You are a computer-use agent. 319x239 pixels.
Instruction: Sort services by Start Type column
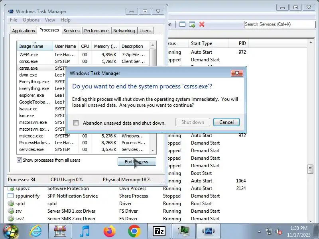point(208,43)
